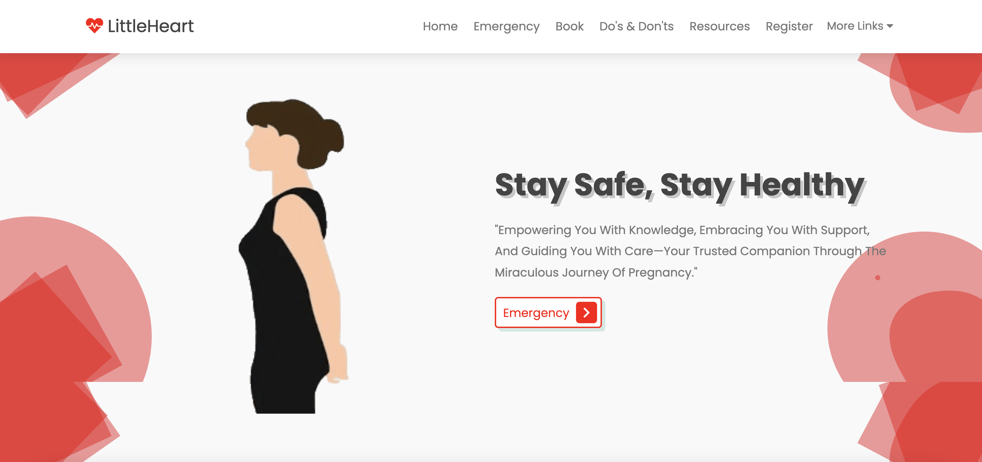
Task: Click the More Links caret arrow
Action: [x=890, y=26]
